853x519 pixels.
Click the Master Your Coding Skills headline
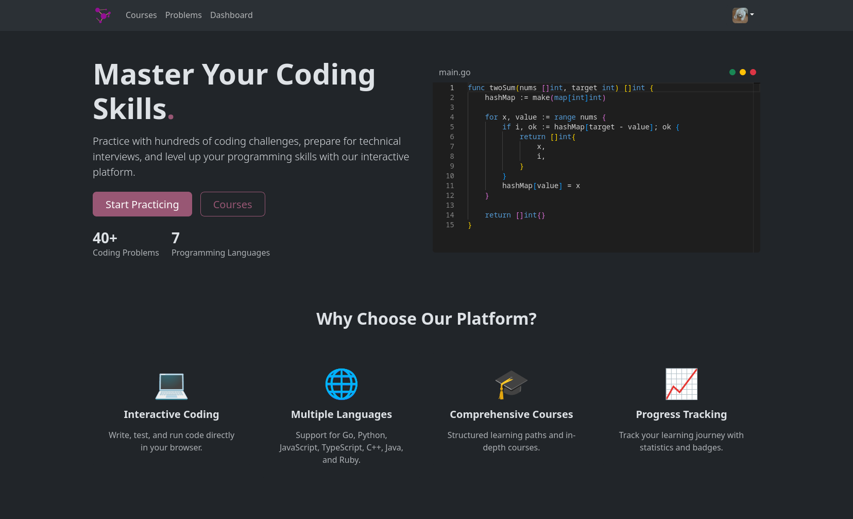[x=234, y=91]
